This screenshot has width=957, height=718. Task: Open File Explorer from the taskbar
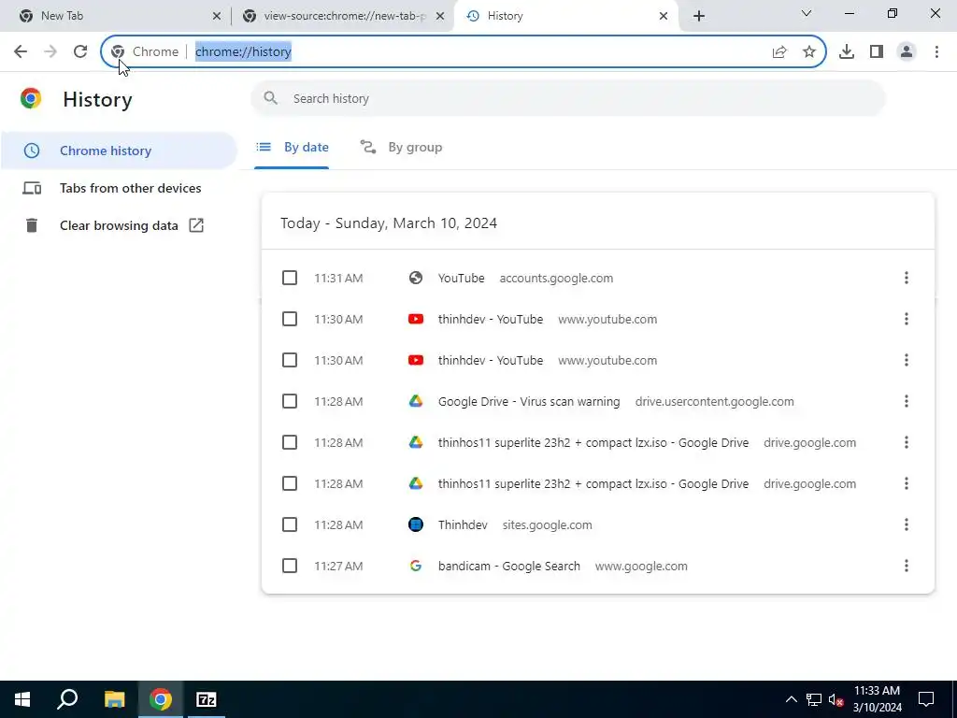coord(114,699)
